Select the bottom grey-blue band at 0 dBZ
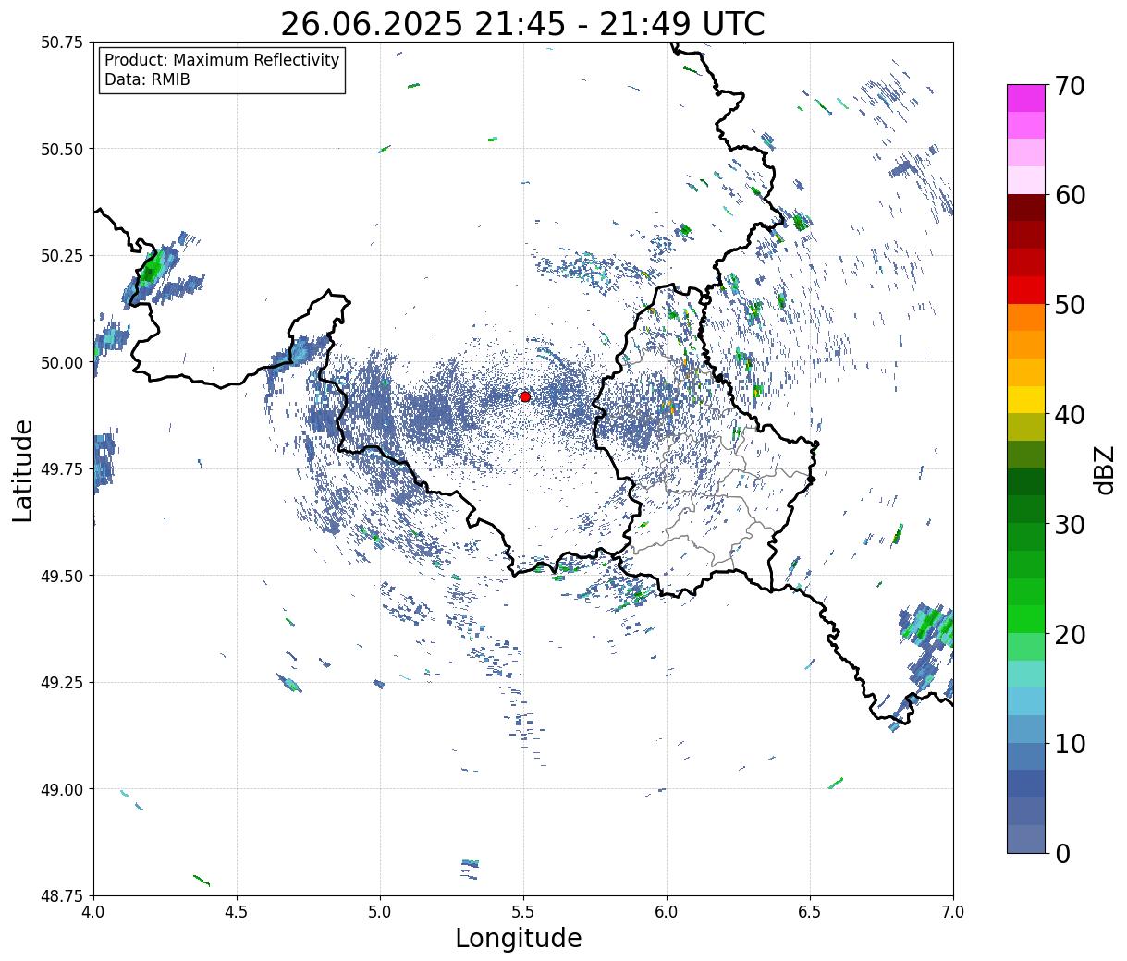Image resolution: width=1127 pixels, height=961 pixels. pyautogui.click(x=1026, y=838)
